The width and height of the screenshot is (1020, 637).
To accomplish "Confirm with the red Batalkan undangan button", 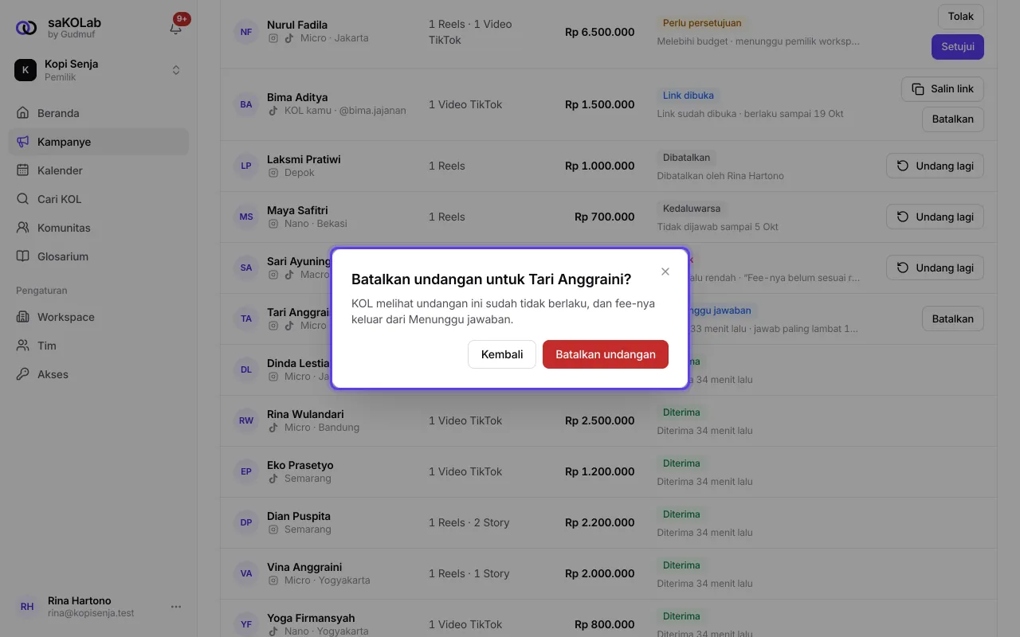I will (606, 354).
